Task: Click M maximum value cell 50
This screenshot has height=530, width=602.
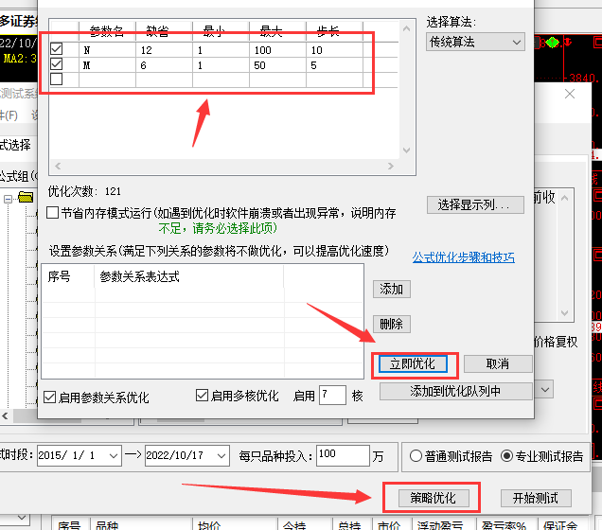Action: coord(277,65)
